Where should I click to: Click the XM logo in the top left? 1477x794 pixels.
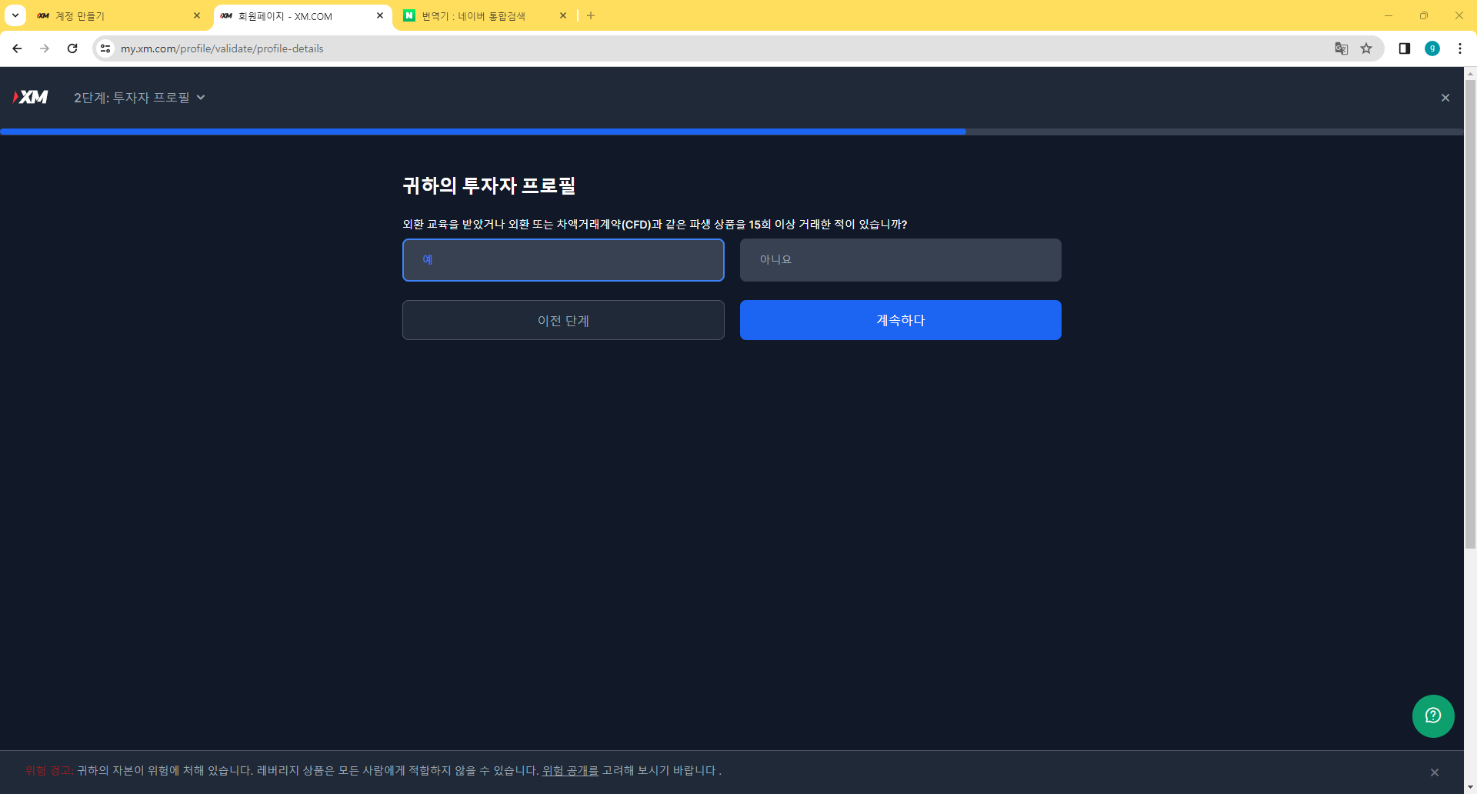(x=31, y=97)
